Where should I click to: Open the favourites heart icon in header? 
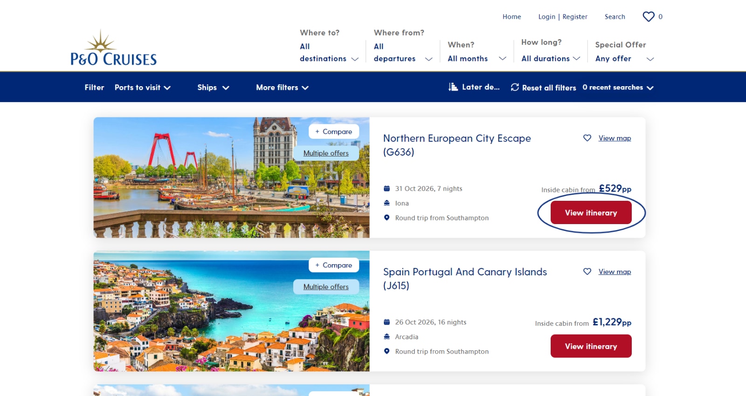click(x=649, y=17)
